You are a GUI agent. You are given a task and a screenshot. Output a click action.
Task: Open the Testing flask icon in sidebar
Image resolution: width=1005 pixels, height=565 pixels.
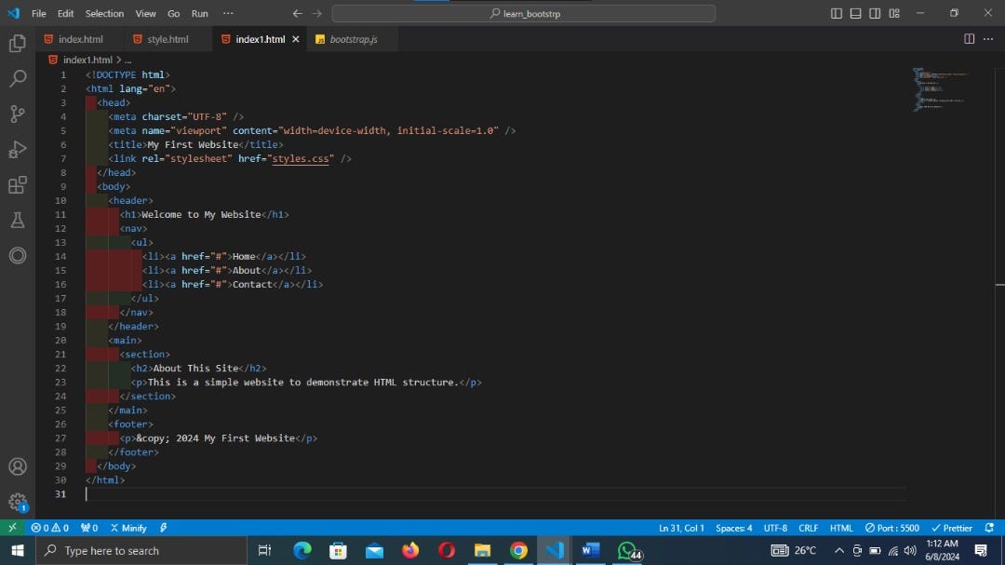point(17,220)
